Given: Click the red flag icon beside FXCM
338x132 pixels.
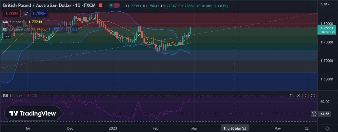Looking at the screenshot, I should pos(101,6).
